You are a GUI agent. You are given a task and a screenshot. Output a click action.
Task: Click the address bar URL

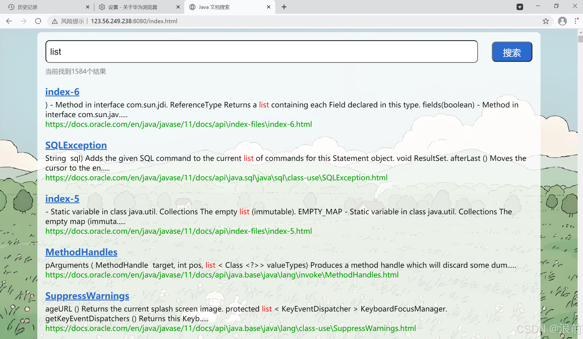pyautogui.click(x=134, y=21)
